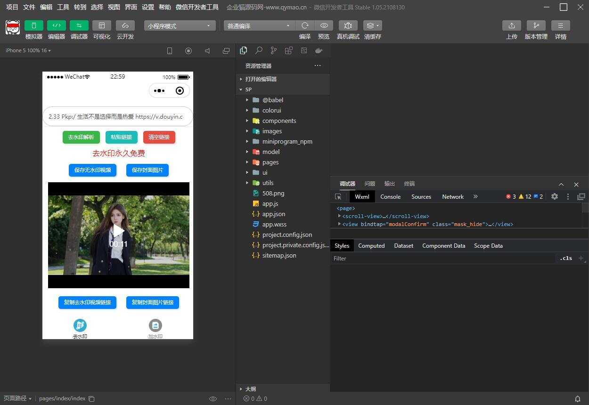Toggle visibility eye icon near page path
This screenshot has height=405, width=589.
(213, 398)
